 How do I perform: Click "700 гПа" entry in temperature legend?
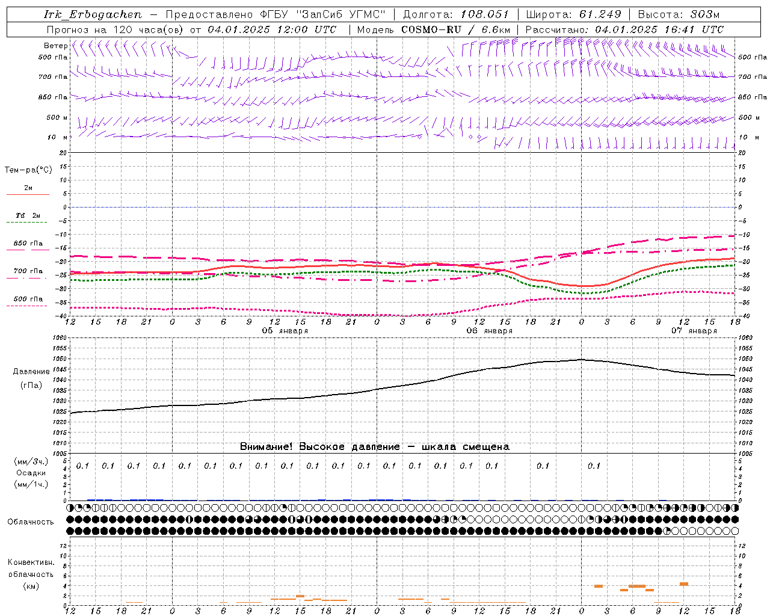[28, 271]
